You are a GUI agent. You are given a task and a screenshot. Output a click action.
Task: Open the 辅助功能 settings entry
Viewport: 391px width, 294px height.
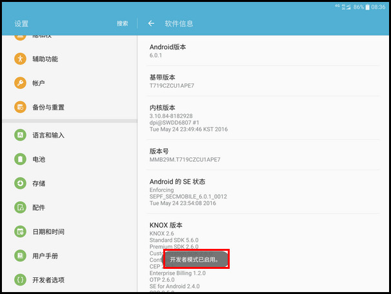[x=70, y=59]
